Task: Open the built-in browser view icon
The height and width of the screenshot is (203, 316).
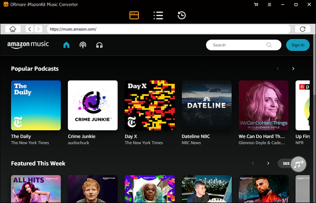Action: (134, 15)
